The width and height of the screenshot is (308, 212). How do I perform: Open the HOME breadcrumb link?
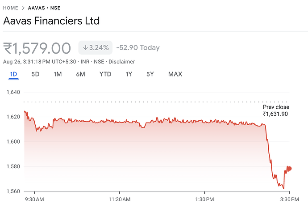coord(11,8)
